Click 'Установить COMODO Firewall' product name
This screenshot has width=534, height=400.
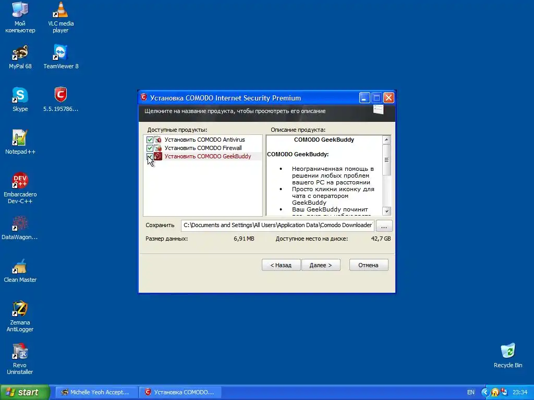(203, 148)
